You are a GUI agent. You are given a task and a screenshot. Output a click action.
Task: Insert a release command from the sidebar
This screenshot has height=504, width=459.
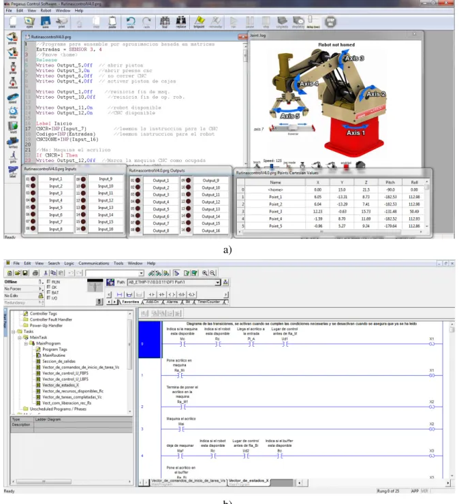(x=13, y=82)
